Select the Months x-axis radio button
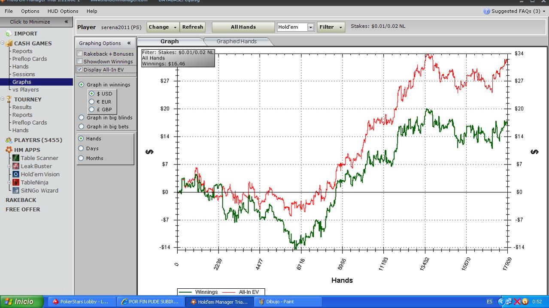 tap(81, 158)
